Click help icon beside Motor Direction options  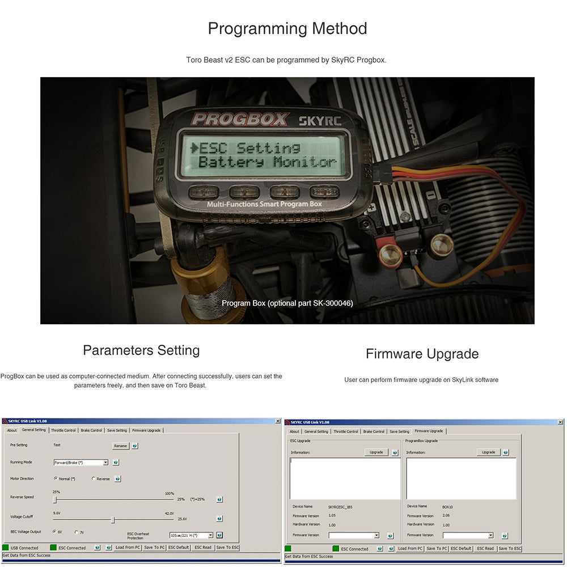point(117,479)
